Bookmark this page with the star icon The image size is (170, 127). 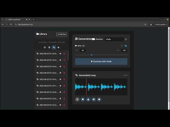pos(145,24)
